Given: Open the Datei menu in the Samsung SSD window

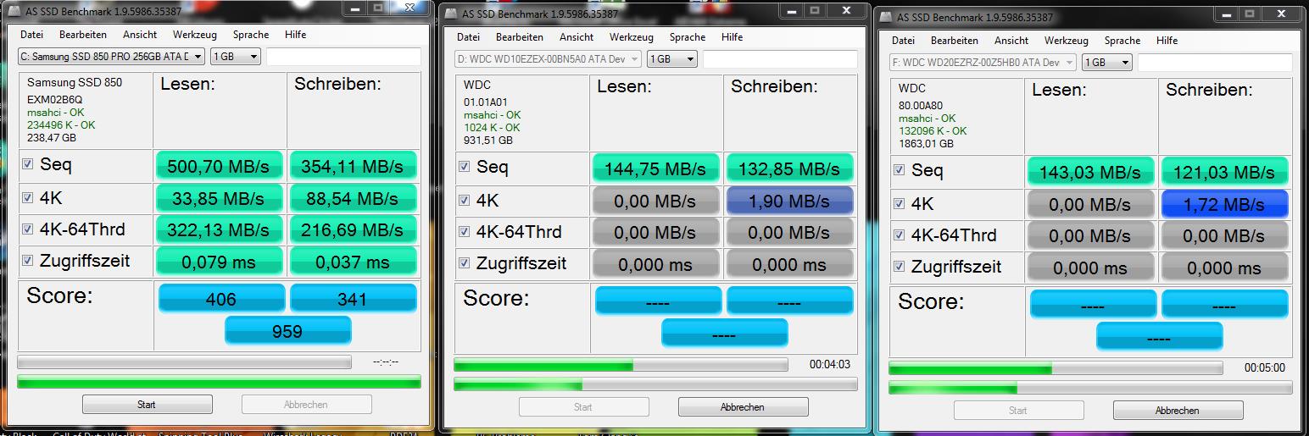Looking at the screenshot, I should [x=31, y=35].
